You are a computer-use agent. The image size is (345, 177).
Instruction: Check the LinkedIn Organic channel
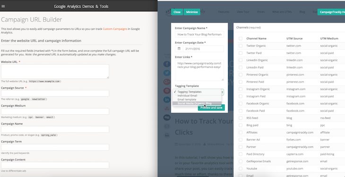[241, 60]
